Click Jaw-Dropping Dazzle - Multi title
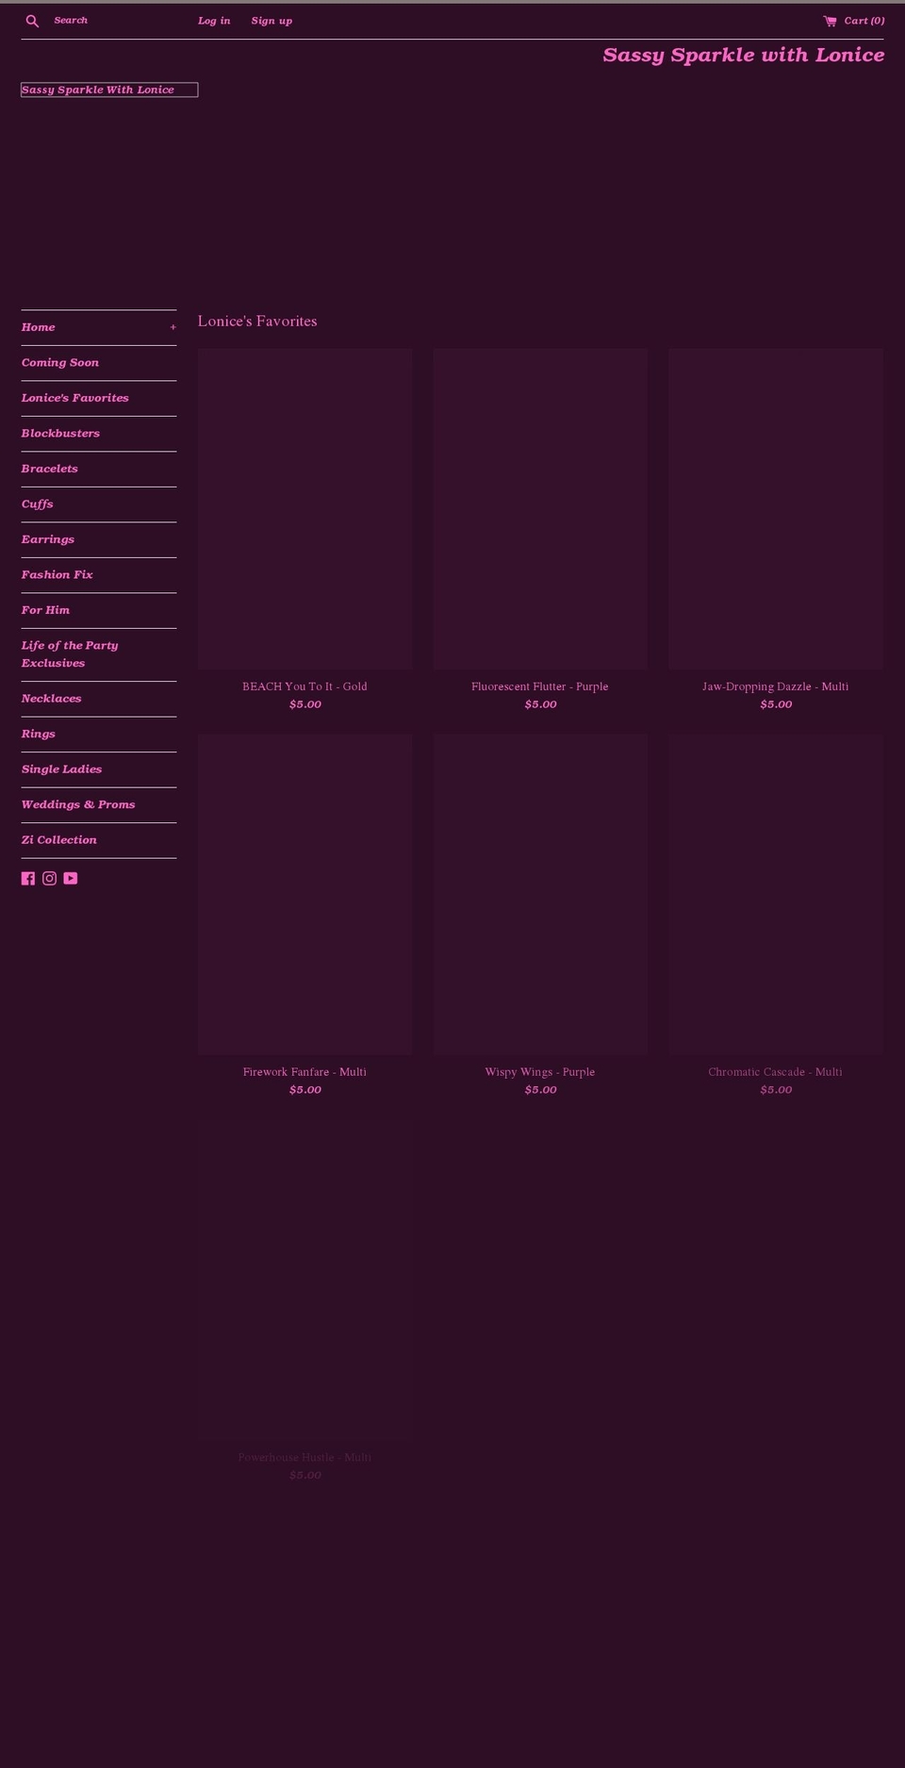 click(776, 686)
